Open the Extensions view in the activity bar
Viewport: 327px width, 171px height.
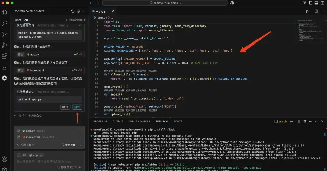tap(5, 56)
